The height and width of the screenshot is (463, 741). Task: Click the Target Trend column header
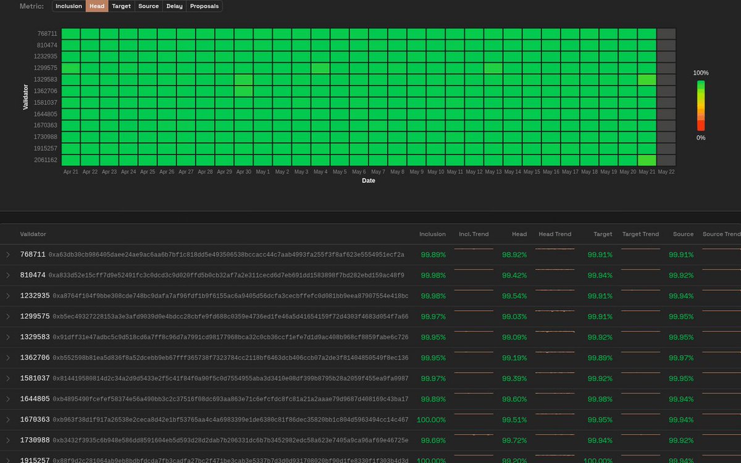pyautogui.click(x=640, y=234)
